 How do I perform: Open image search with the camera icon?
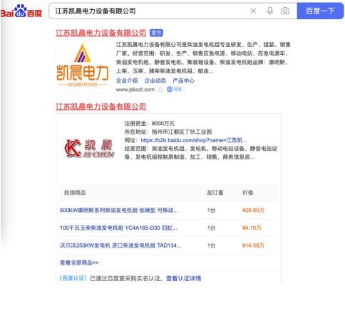point(285,11)
